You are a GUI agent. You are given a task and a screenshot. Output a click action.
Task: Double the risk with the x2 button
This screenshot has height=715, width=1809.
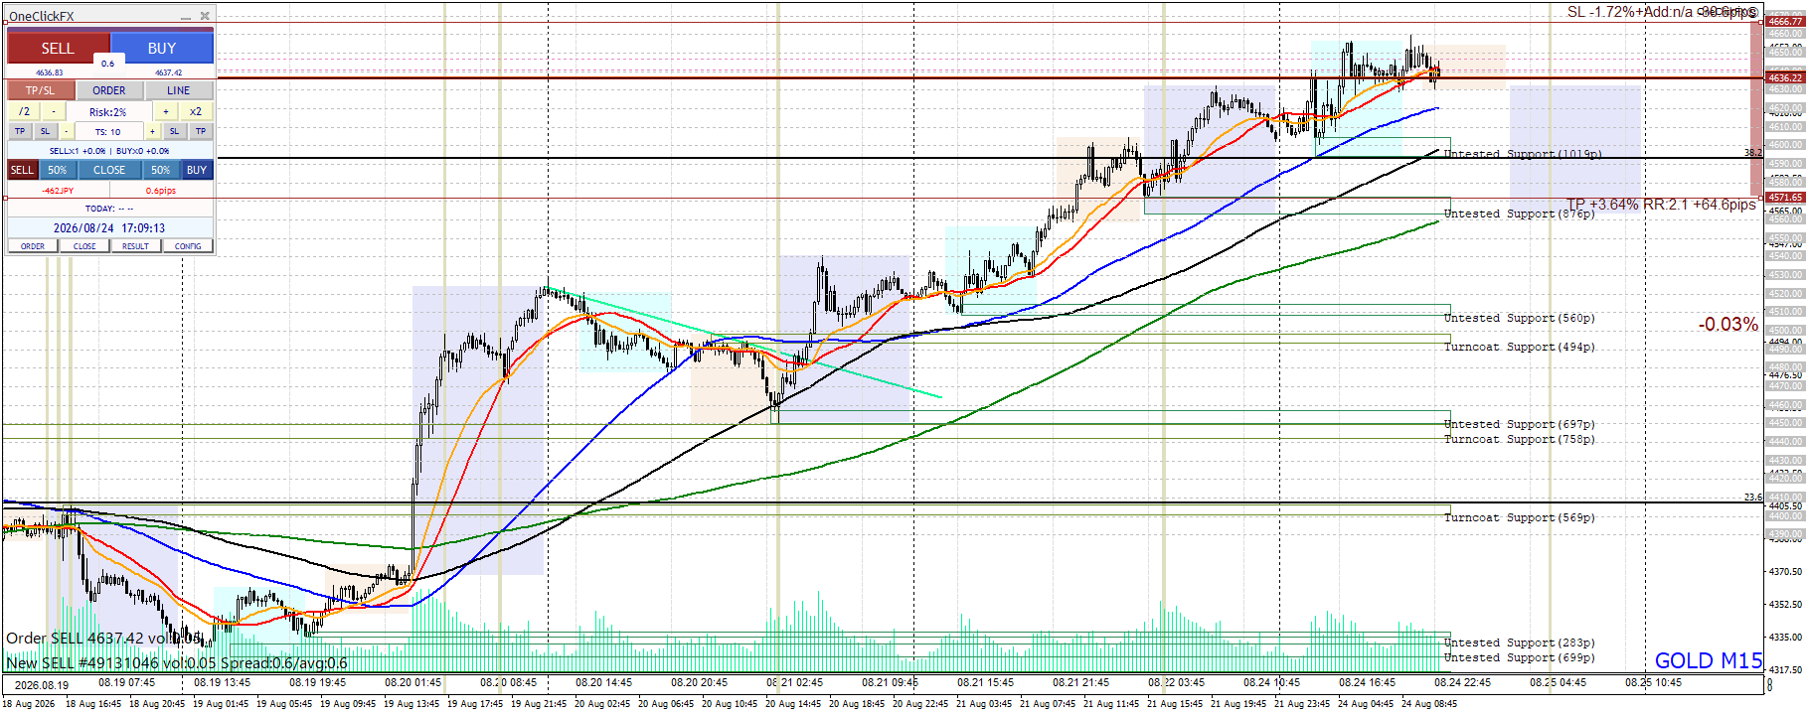pos(196,111)
